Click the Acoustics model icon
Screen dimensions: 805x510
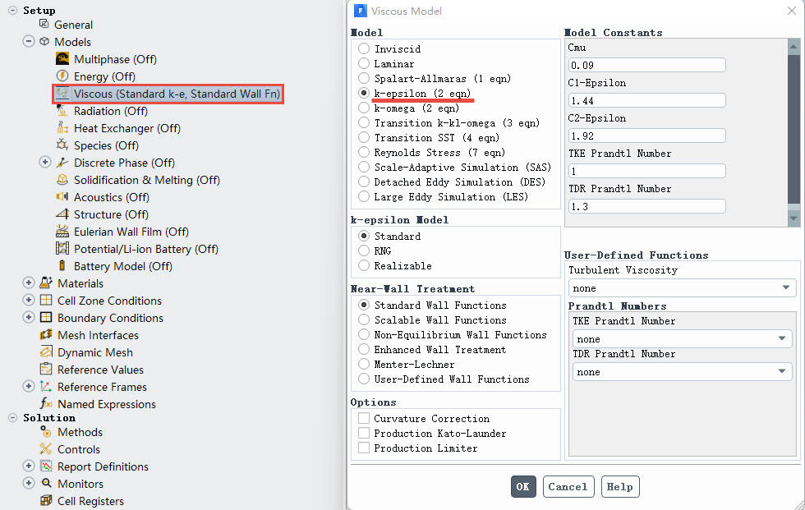coord(62,197)
